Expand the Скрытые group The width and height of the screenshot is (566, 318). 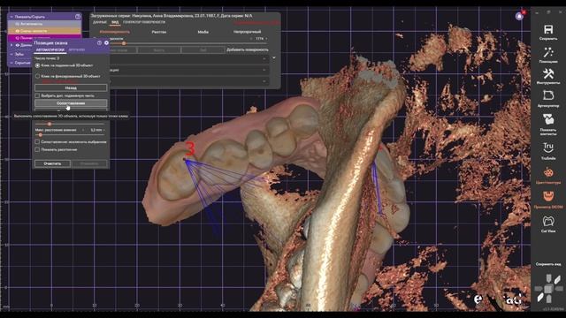tap(11, 63)
